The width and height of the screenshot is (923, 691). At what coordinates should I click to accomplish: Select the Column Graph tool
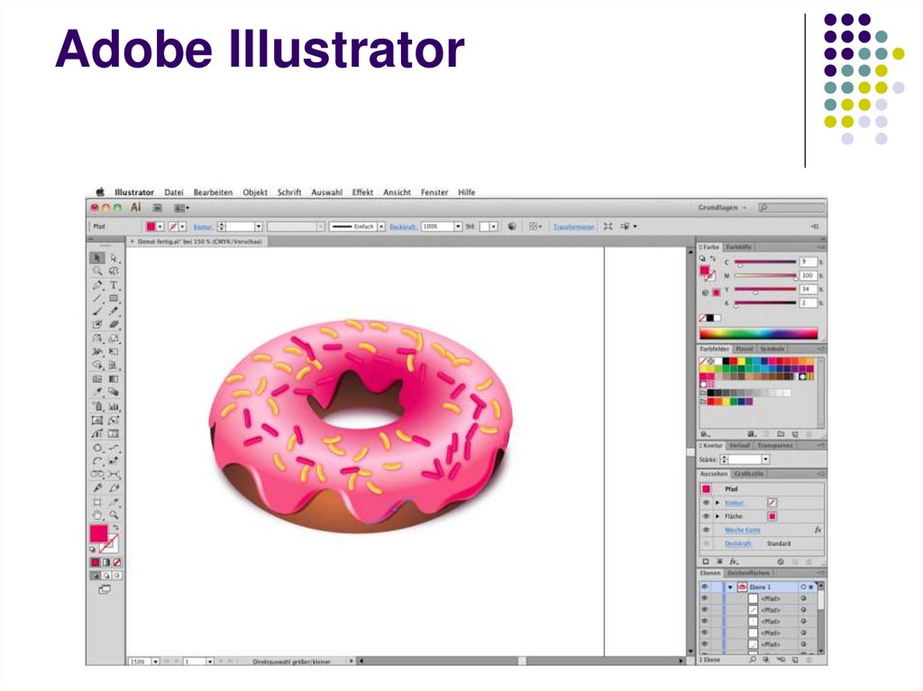[114, 406]
